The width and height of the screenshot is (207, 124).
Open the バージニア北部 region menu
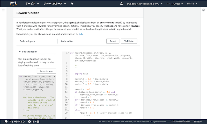click(174, 4)
